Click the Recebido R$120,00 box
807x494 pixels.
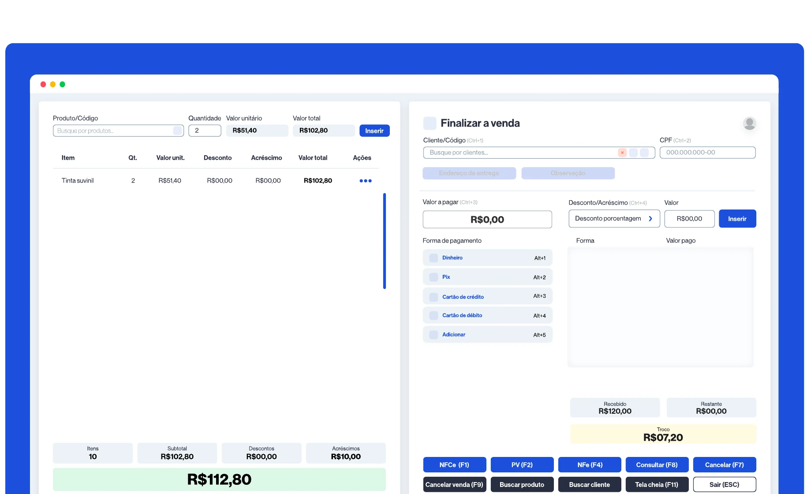coord(615,408)
